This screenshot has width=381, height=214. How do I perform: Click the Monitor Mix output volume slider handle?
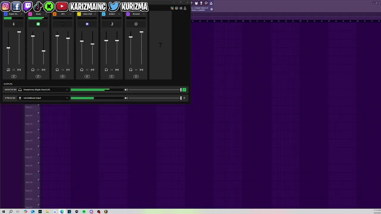point(181,90)
